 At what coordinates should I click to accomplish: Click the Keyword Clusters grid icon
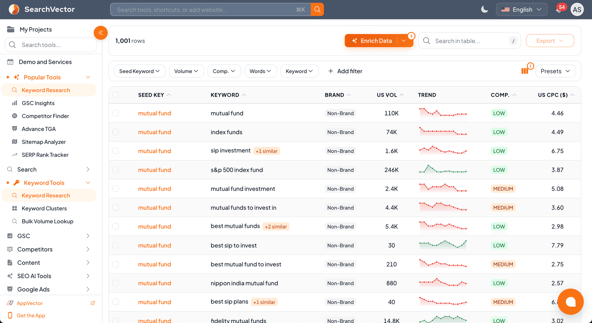14,208
